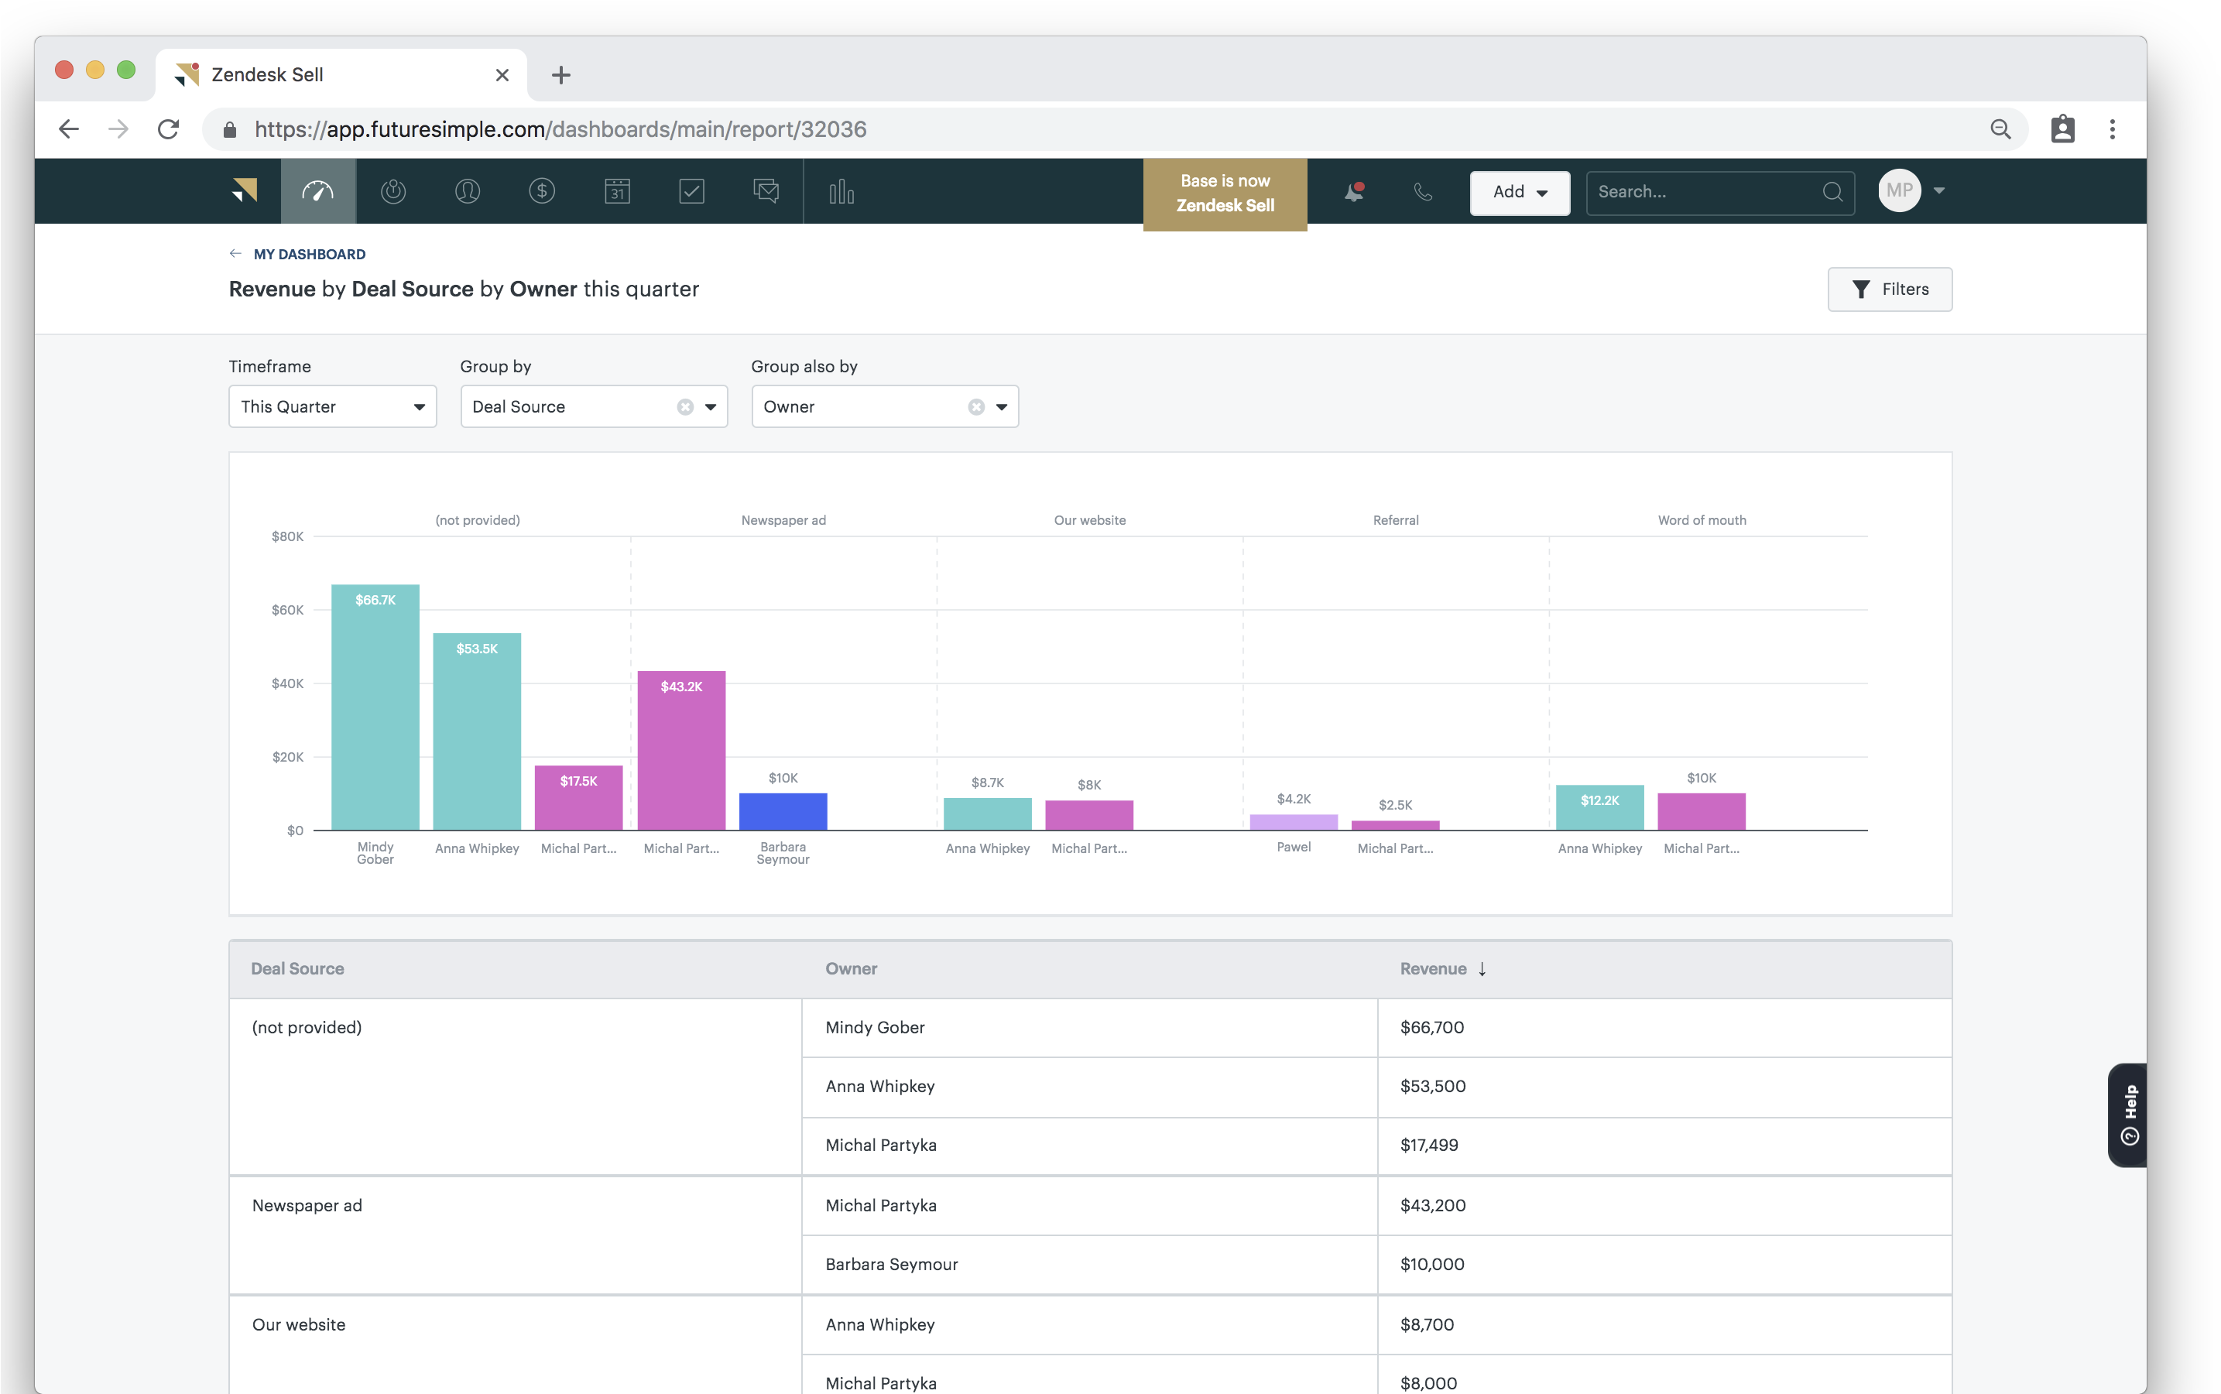
Task: Remove the Owner grouping filter
Action: (975, 406)
